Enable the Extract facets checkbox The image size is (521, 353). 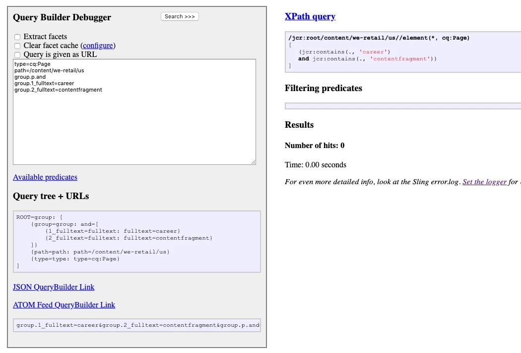[17, 37]
